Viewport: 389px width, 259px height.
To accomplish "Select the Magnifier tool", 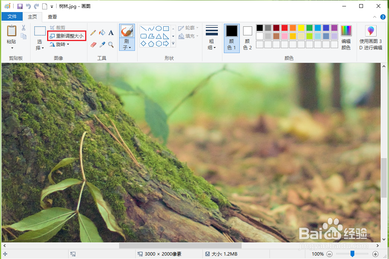I will [x=111, y=45].
